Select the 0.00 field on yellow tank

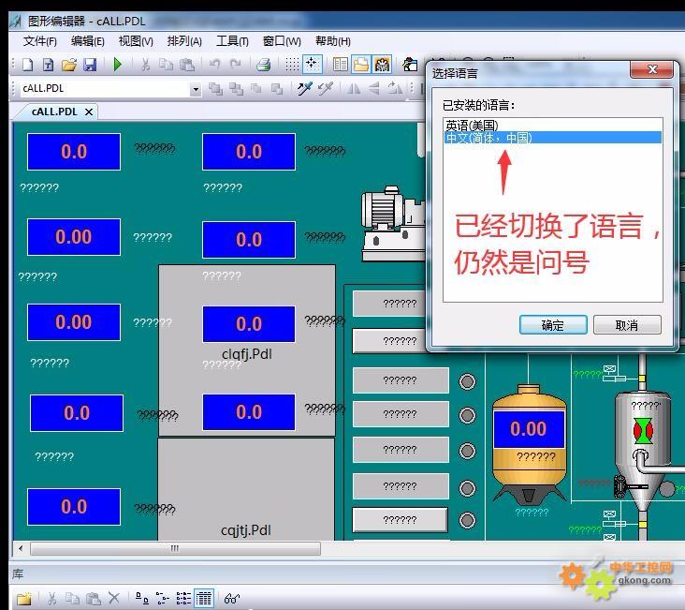[x=529, y=429]
